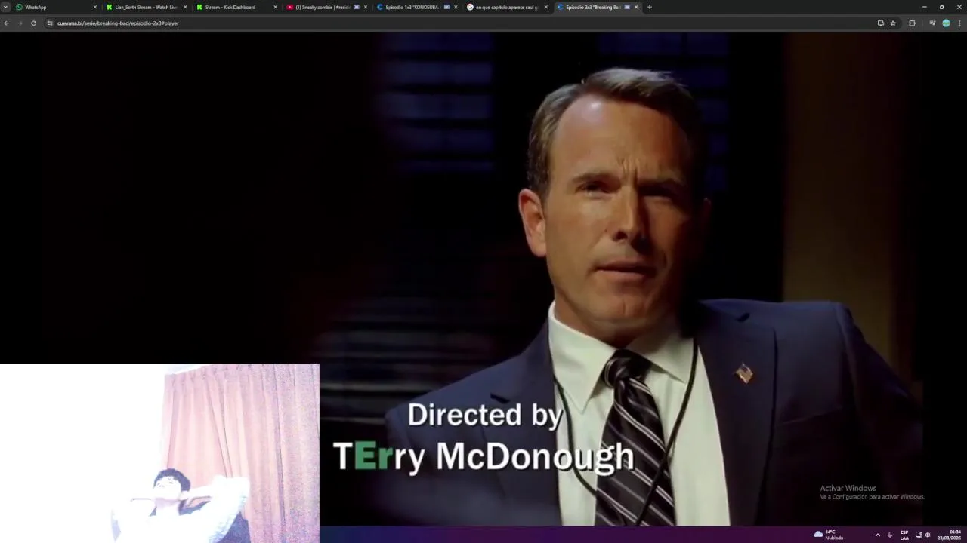This screenshot has height=543, width=967.
Task: Bookmark this page with star icon
Action: pos(893,23)
